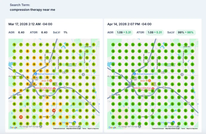Click the AGR 1.09 change badge
This screenshot has height=134, width=206.
pos(124,32)
